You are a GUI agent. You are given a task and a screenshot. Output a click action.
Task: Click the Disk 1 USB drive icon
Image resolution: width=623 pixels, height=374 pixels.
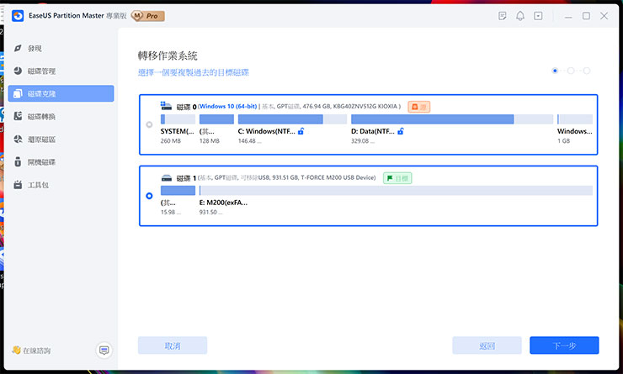[x=167, y=177]
